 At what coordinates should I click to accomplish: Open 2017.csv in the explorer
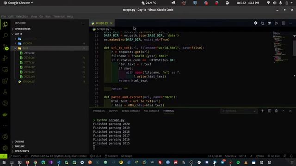tap(29, 62)
